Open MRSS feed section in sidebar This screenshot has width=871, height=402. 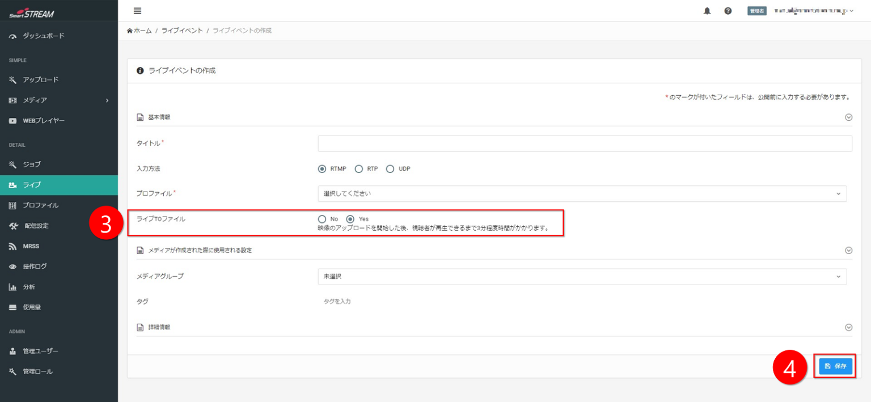click(x=31, y=246)
